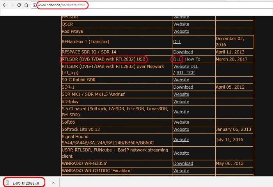Viewport: 273px width, 187px height.
Task: Open SDRplay Website link
Action: coord(181,102)
